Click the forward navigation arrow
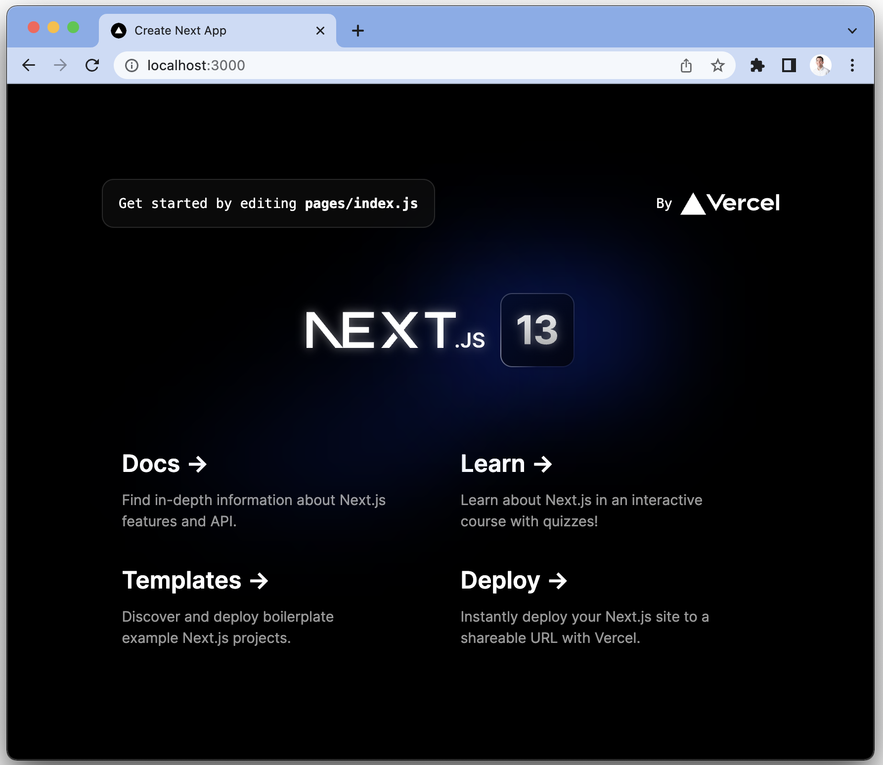Screen dimensions: 883x765 pos(60,65)
